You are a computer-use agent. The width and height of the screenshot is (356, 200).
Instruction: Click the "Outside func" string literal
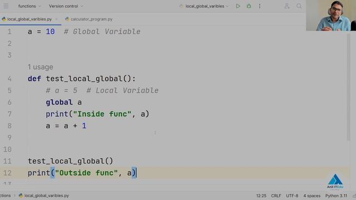(x=86, y=173)
